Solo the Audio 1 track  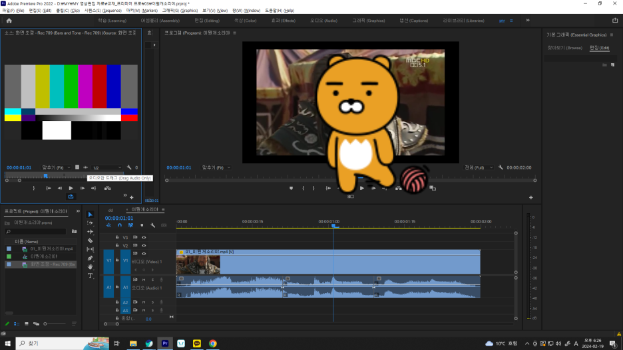(x=152, y=280)
